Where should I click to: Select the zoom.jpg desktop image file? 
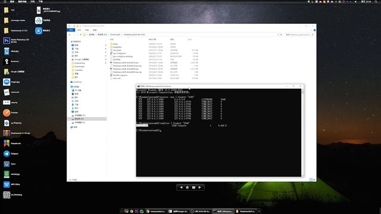point(7,82)
